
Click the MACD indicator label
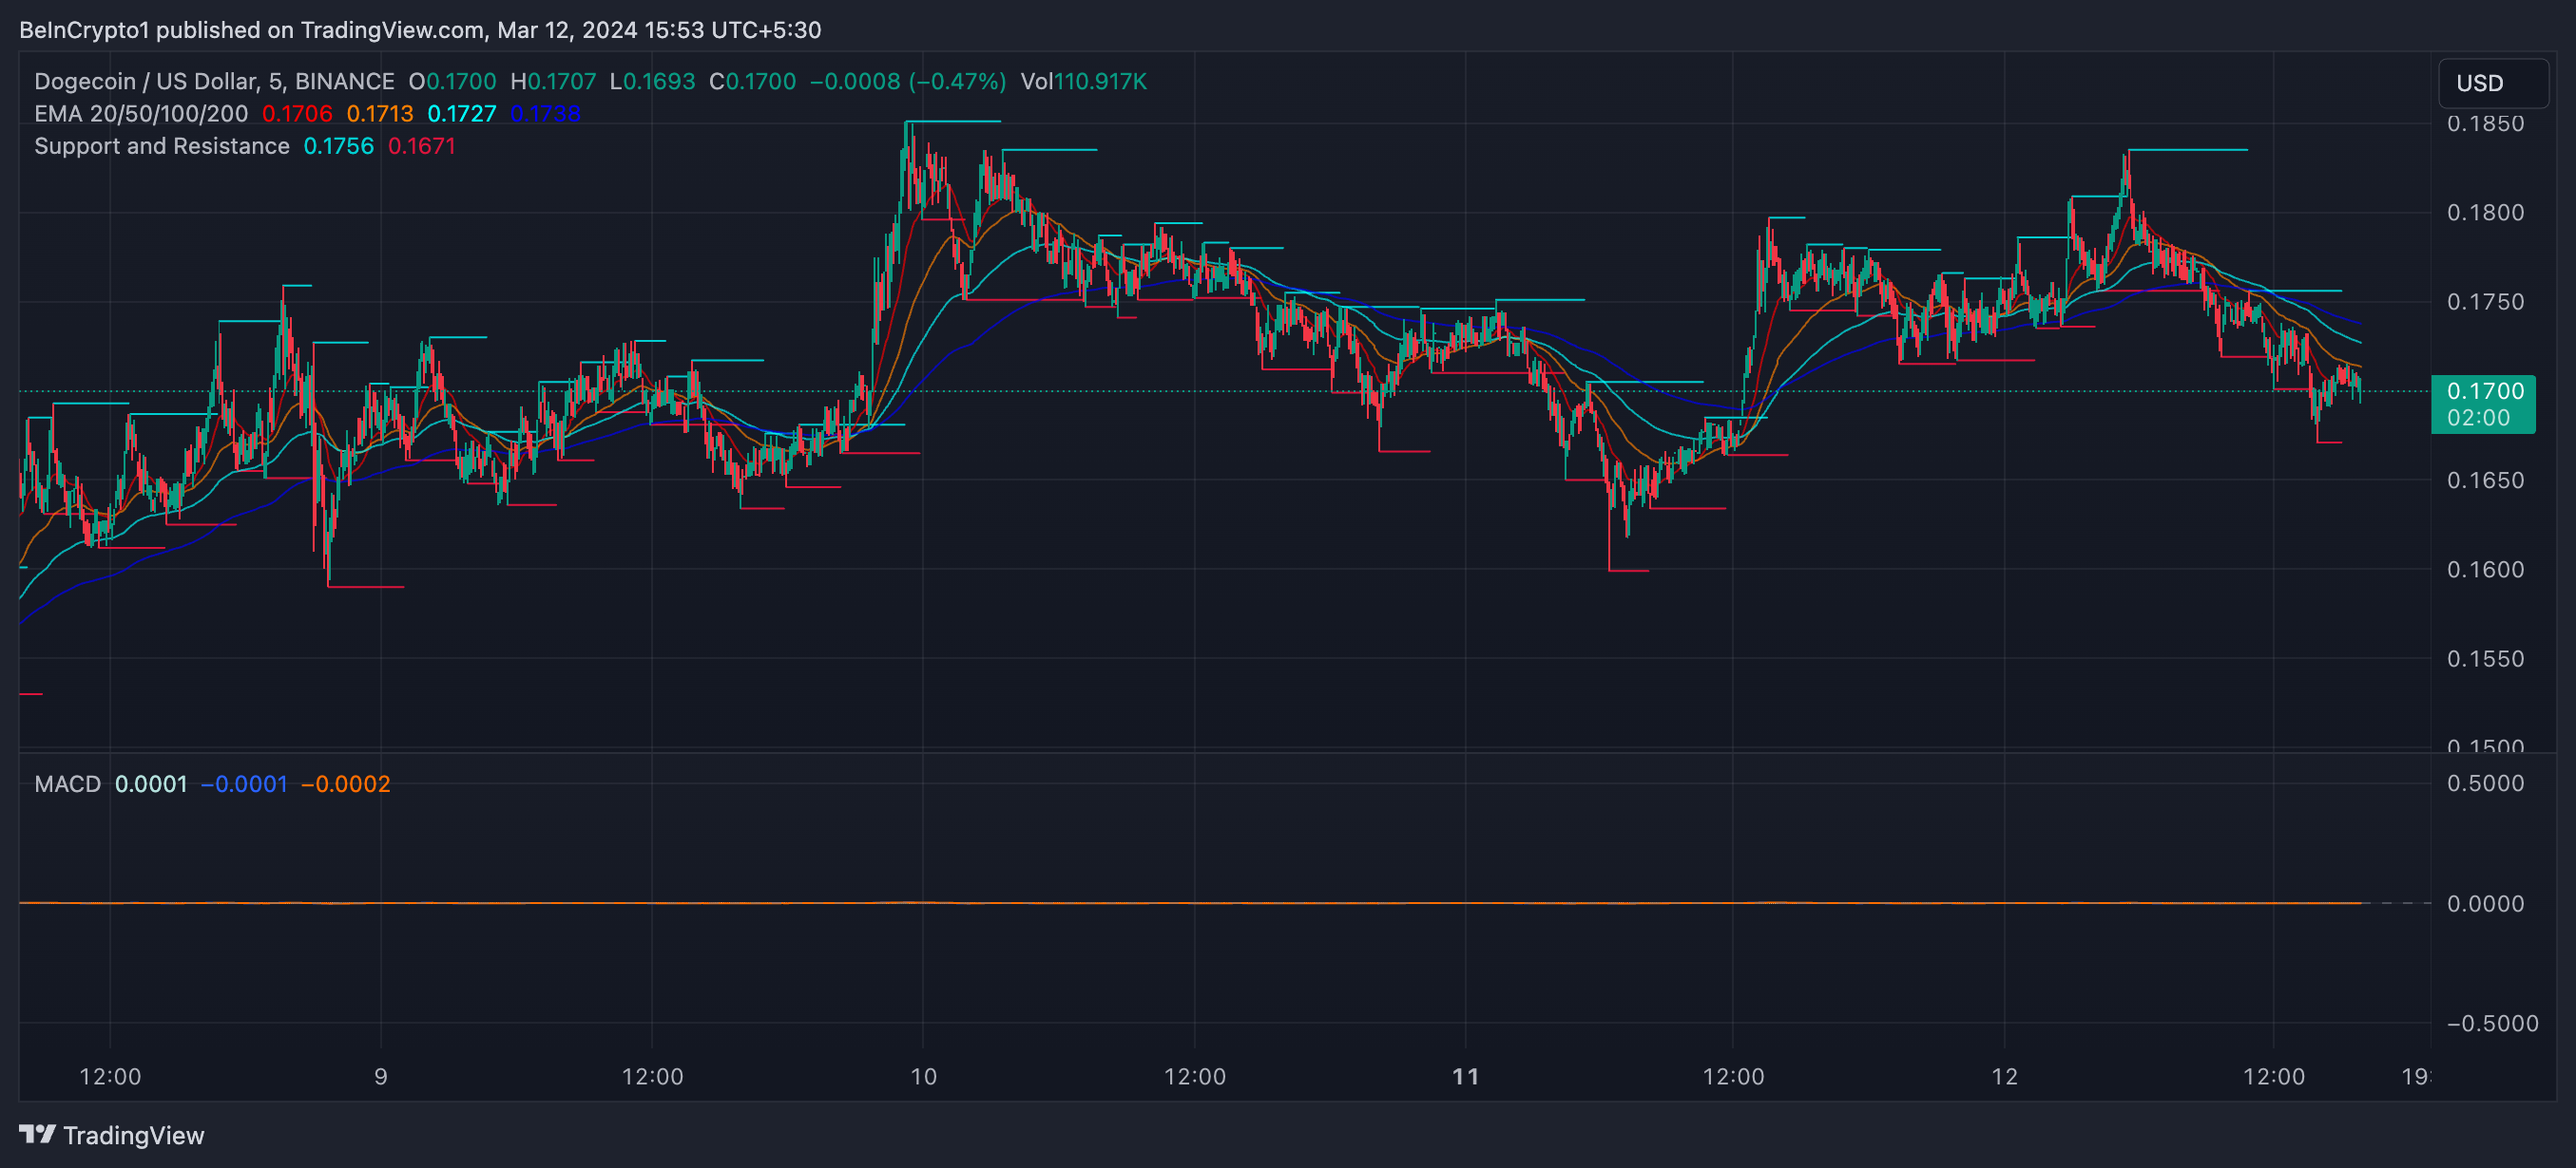[67, 783]
